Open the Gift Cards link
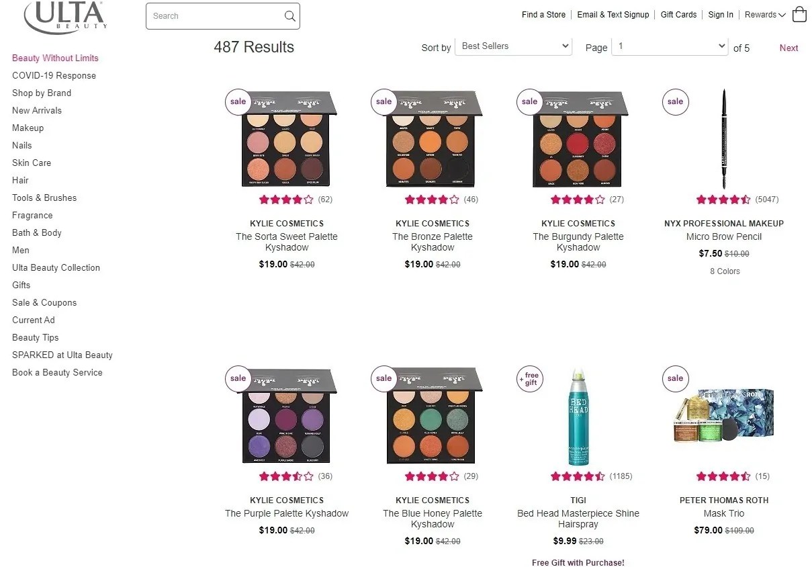This screenshot has height=567, width=812. click(678, 15)
